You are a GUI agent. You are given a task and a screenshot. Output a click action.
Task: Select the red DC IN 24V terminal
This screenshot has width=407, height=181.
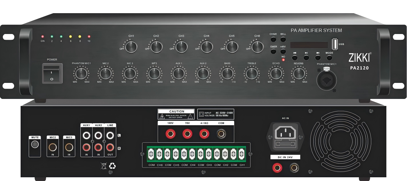277,168
